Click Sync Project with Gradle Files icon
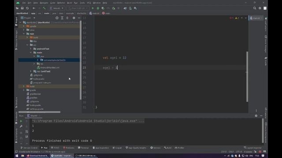Image resolution: width=282 pixels, height=158 pixels. point(125,8)
